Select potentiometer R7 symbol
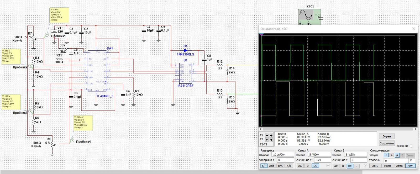420x174 pixels. 34,39
